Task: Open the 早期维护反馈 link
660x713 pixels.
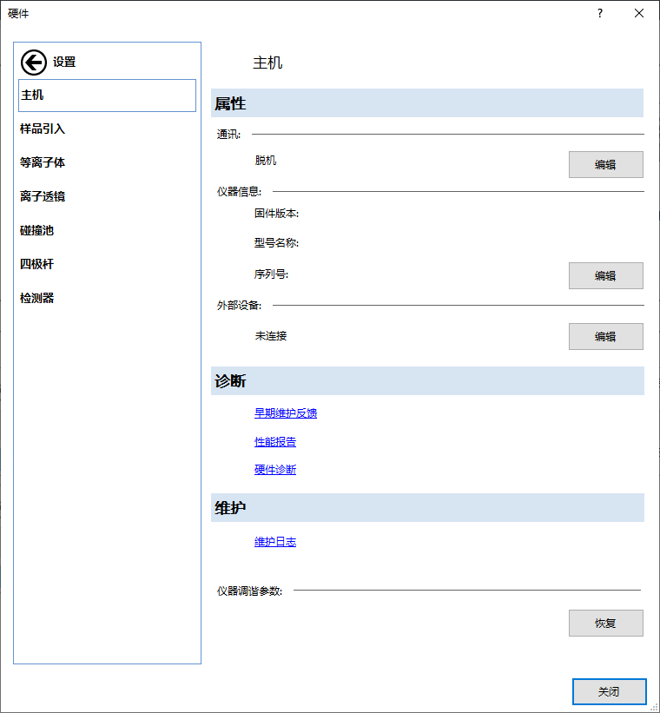Action: click(286, 413)
